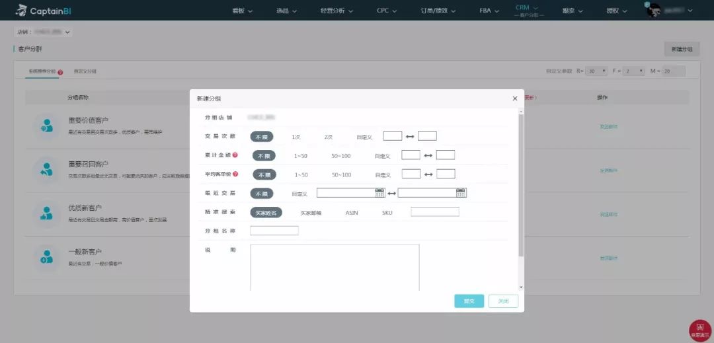Click the 交易次数 minimum input box
Screen dimensions: 714x343
(393, 135)
